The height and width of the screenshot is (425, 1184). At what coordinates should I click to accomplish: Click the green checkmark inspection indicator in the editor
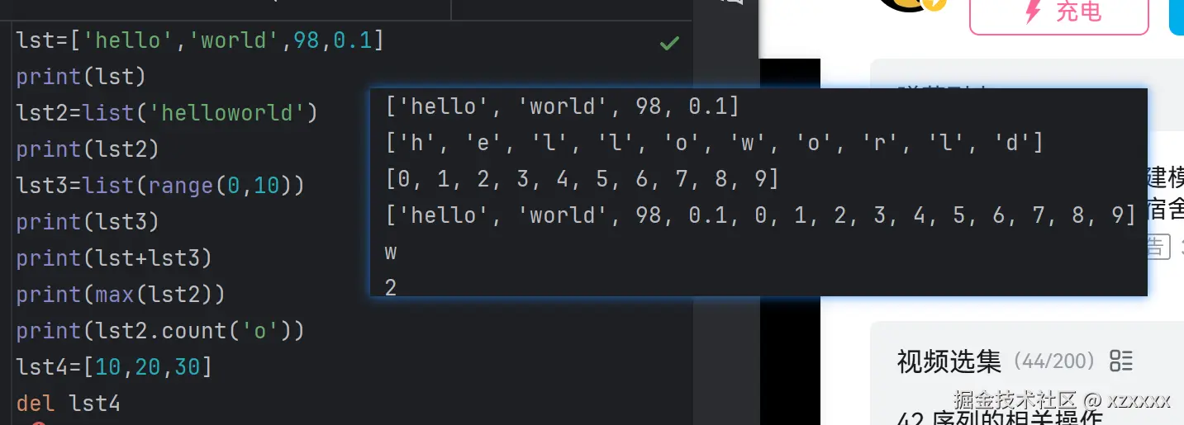[x=669, y=43]
